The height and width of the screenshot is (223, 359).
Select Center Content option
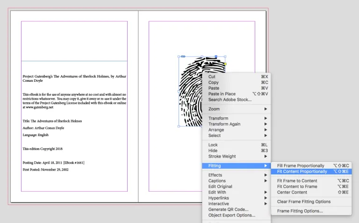tap(311, 192)
